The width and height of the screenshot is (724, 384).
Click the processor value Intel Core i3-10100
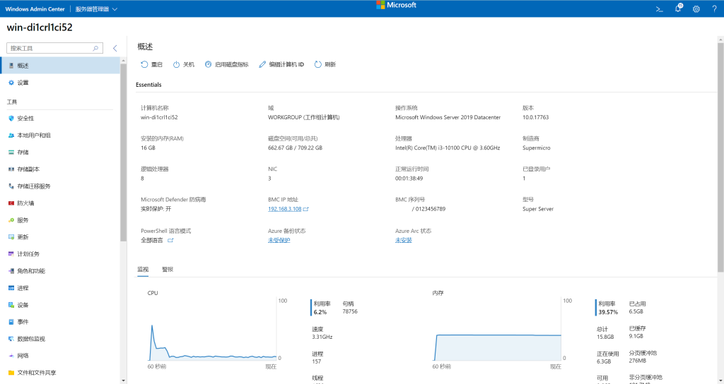[x=448, y=148]
